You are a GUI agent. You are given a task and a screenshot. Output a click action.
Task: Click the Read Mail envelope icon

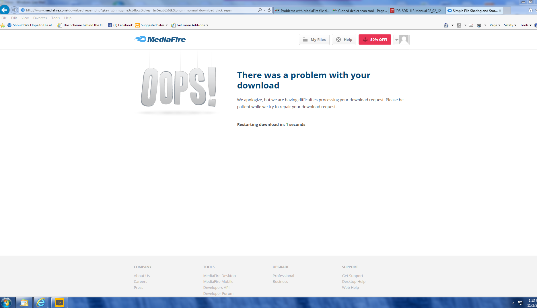(471, 25)
